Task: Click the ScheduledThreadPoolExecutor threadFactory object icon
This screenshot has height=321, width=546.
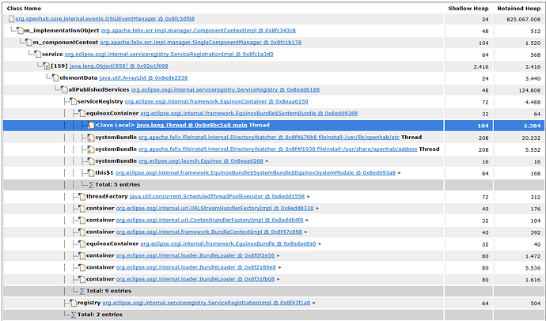Action: [x=82, y=197]
